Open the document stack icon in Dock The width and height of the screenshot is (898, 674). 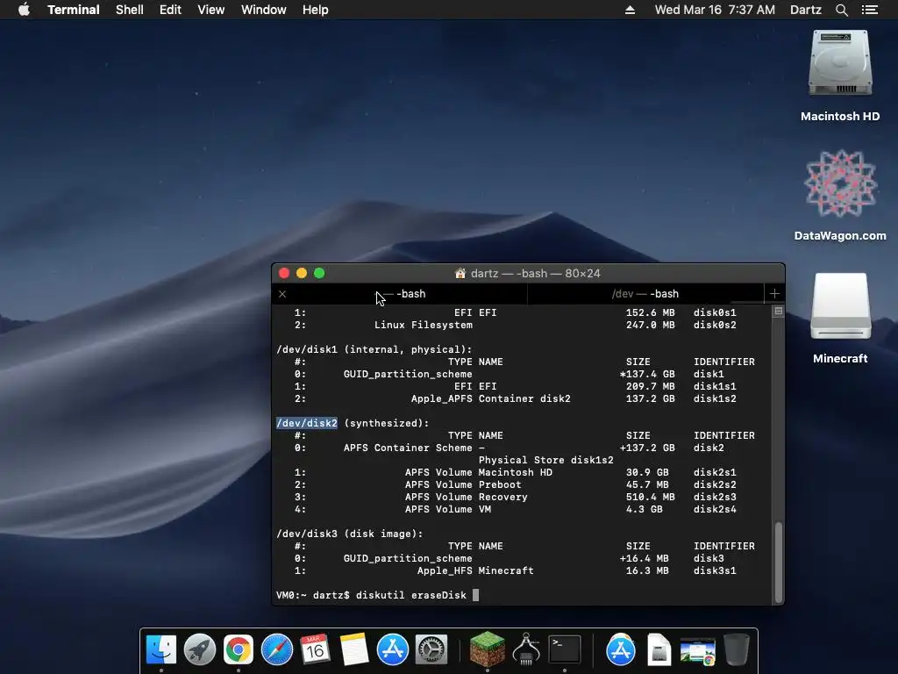pos(659,649)
